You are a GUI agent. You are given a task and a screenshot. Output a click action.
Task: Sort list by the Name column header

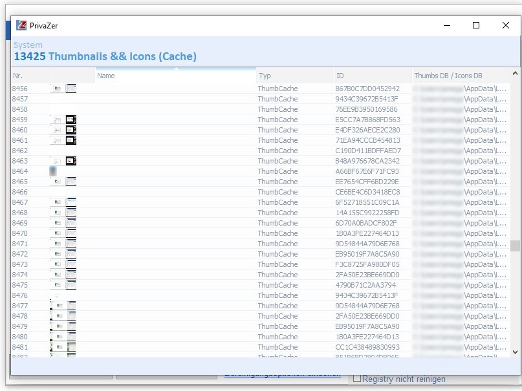click(176, 76)
